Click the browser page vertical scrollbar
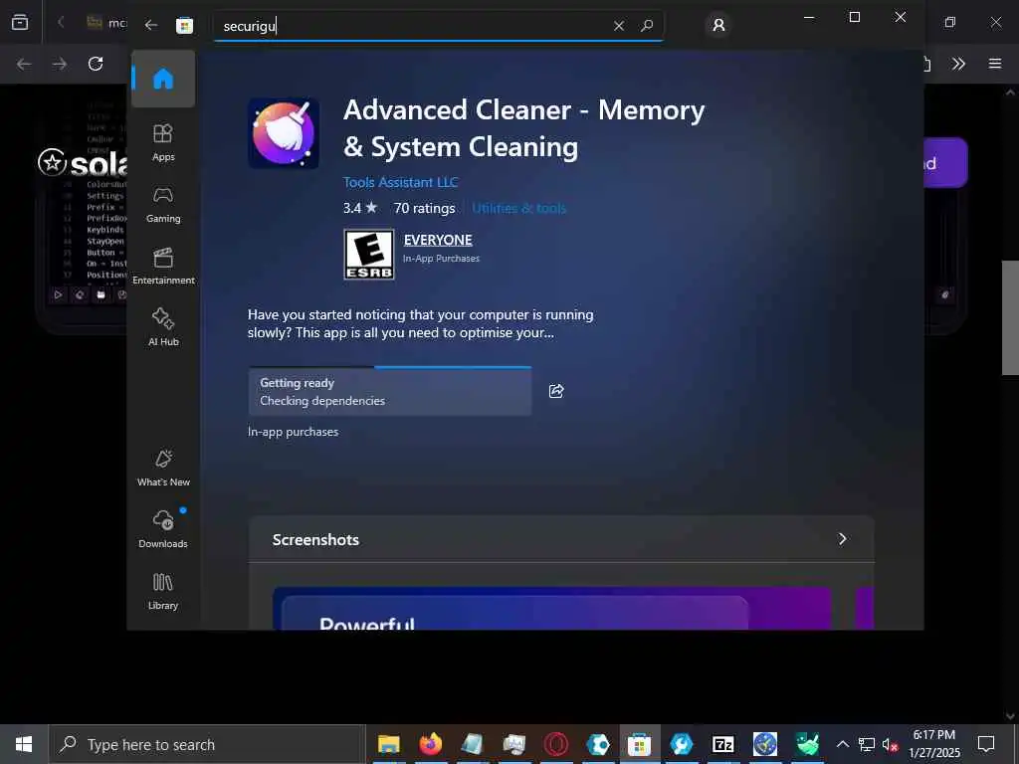 (1010, 318)
